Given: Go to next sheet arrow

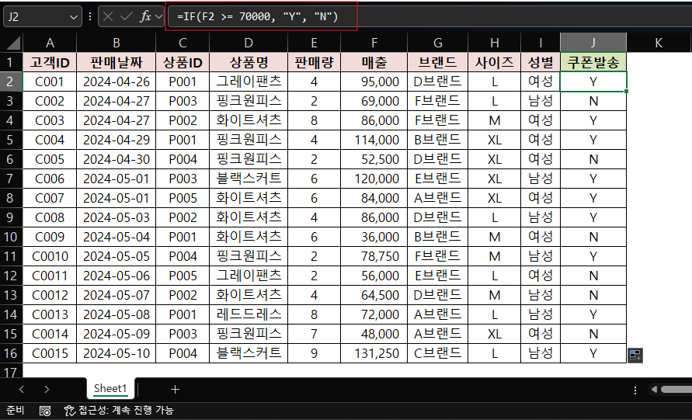Looking at the screenshot, I should pyautogui.click(x=47, y=389).
